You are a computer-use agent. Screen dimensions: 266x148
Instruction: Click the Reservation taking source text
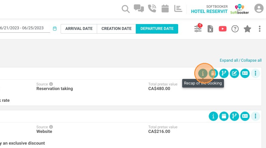coord(55,88)
